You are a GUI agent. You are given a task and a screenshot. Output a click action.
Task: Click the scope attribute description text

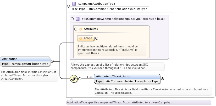pos(112,50)
